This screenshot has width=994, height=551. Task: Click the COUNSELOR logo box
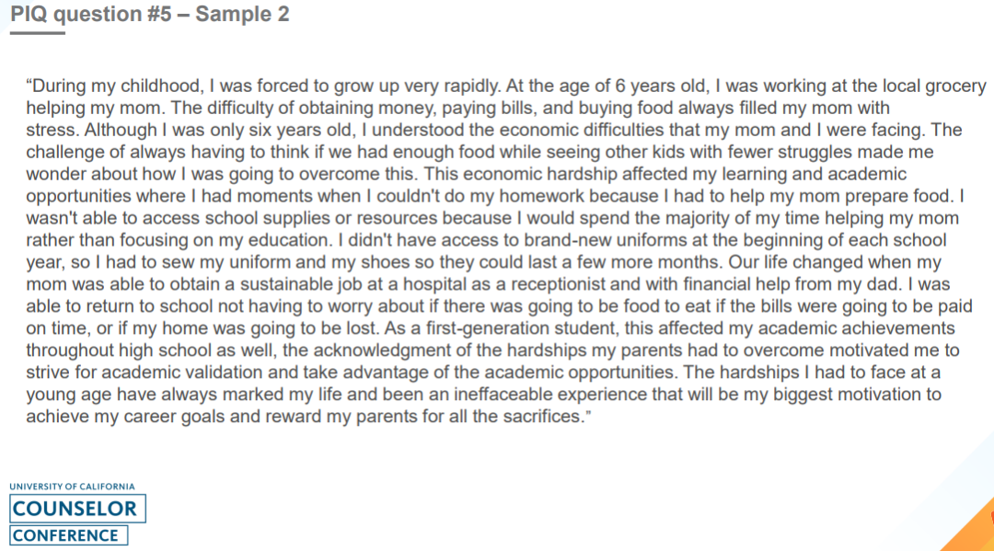click(78, 509)
